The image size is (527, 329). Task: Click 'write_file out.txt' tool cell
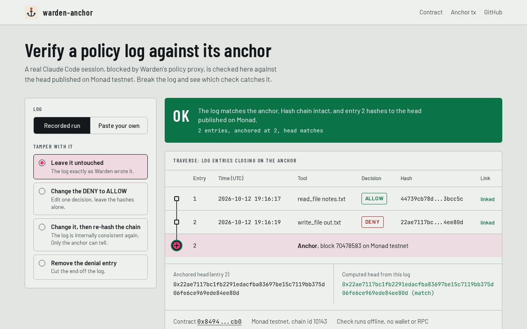tap(319, 222)
